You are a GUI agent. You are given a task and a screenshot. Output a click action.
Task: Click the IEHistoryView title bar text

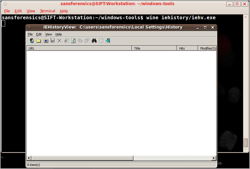point(113,27)
